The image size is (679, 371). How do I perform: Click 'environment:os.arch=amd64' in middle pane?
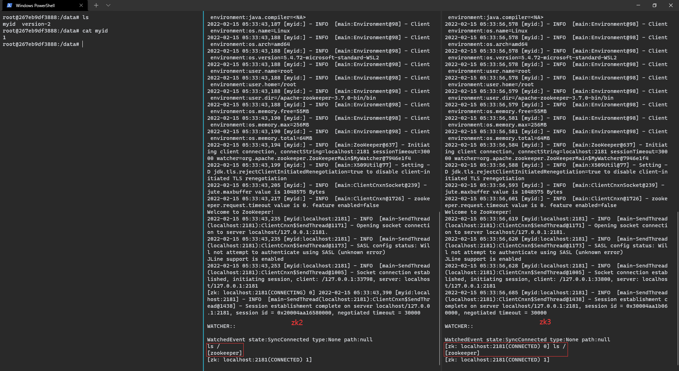pyautogui.click(x=250, y=44)
